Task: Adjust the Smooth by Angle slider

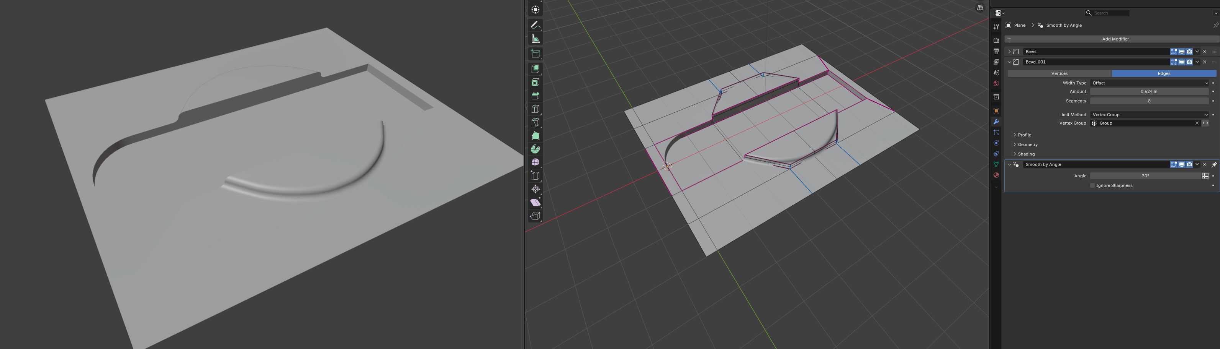Action: click(1146, 176)
